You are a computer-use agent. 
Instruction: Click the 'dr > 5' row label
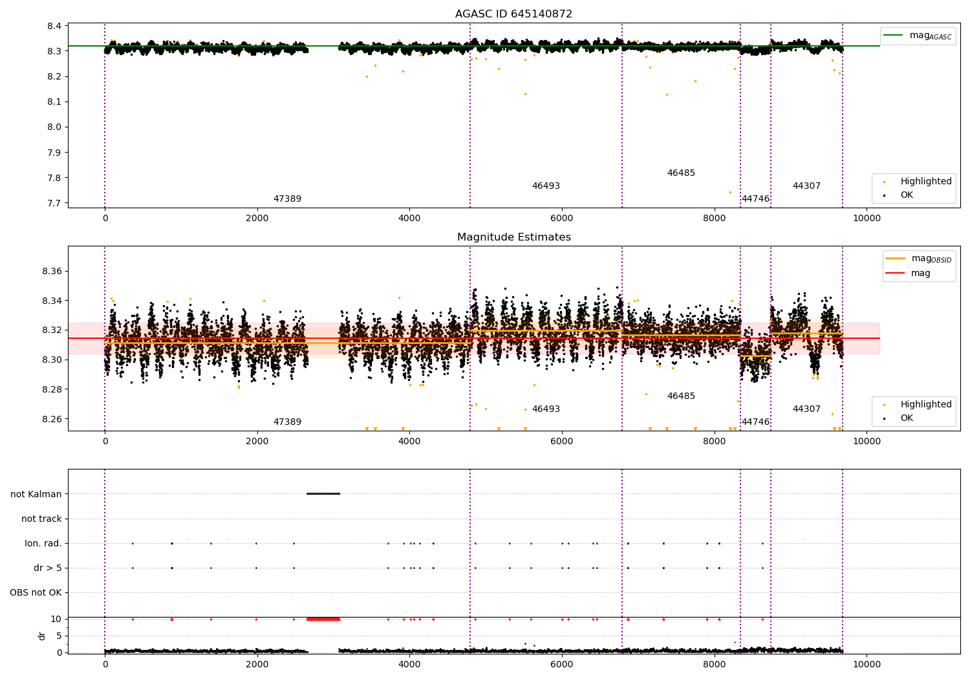click(x=48, y=568)
